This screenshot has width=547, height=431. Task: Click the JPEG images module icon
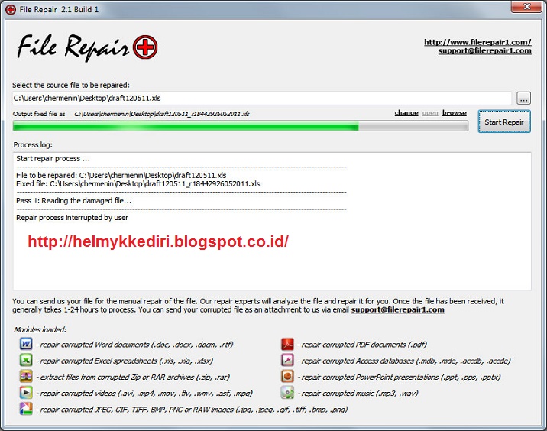(26, 409)
